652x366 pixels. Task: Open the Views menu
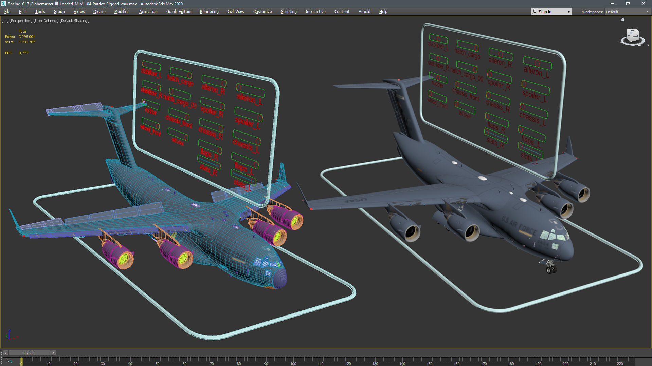coord(79,12)
